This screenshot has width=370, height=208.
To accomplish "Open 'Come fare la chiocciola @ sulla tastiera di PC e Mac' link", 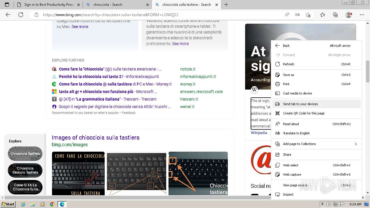I will tap(115, 84).
